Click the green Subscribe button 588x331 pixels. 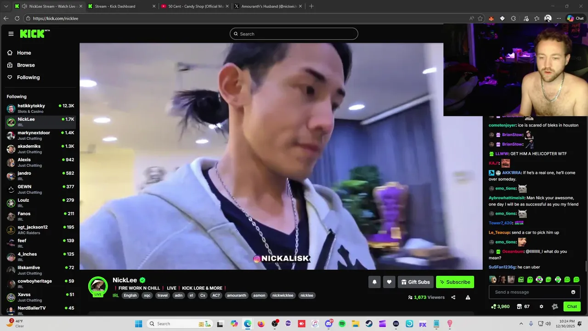(x=455, y=282)
